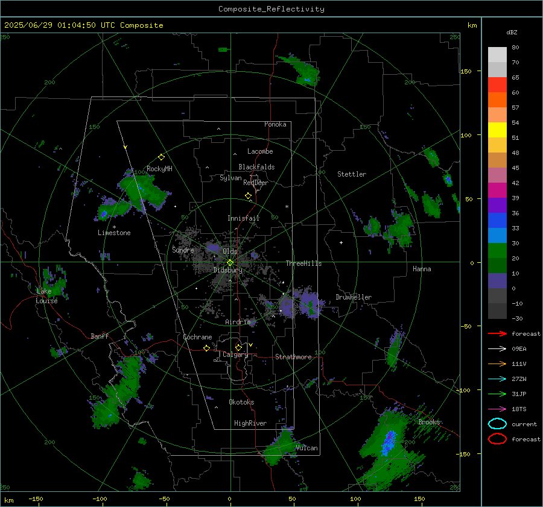Click the ThreeHills label
543x507 pixels.
click(303, 263)
